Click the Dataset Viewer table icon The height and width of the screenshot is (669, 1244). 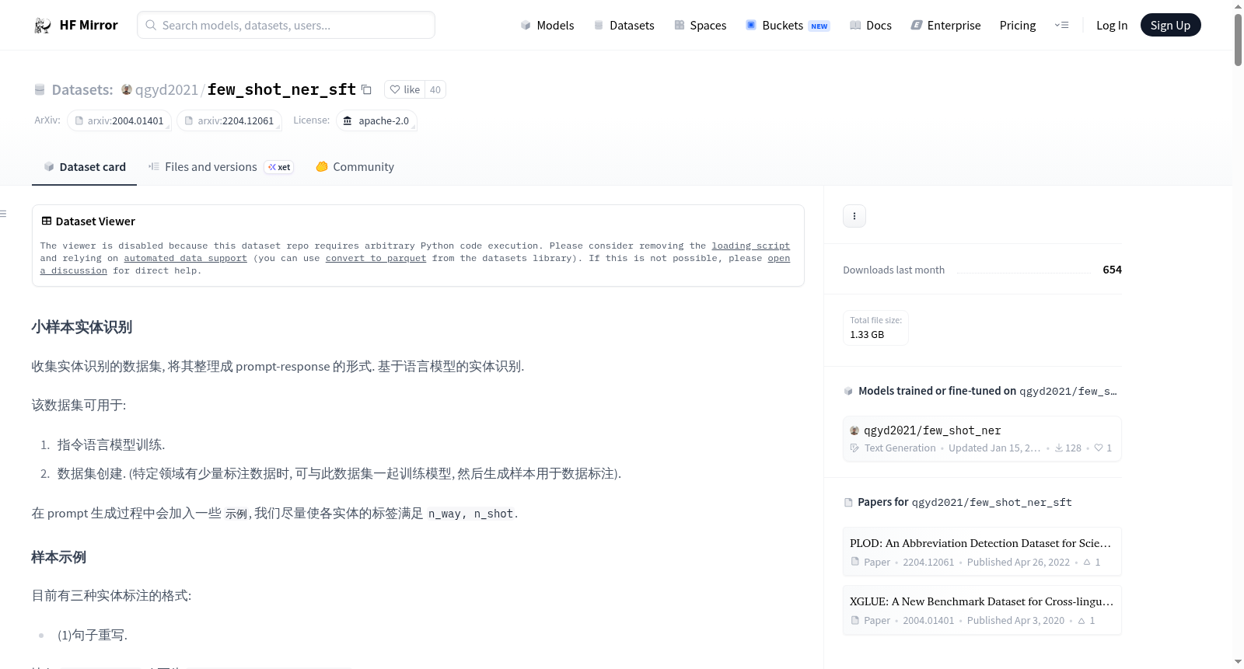pos(47,221)
